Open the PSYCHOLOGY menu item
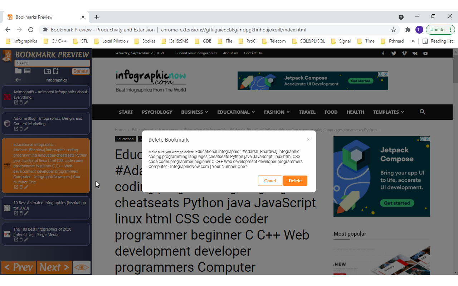 click(157, 112)
